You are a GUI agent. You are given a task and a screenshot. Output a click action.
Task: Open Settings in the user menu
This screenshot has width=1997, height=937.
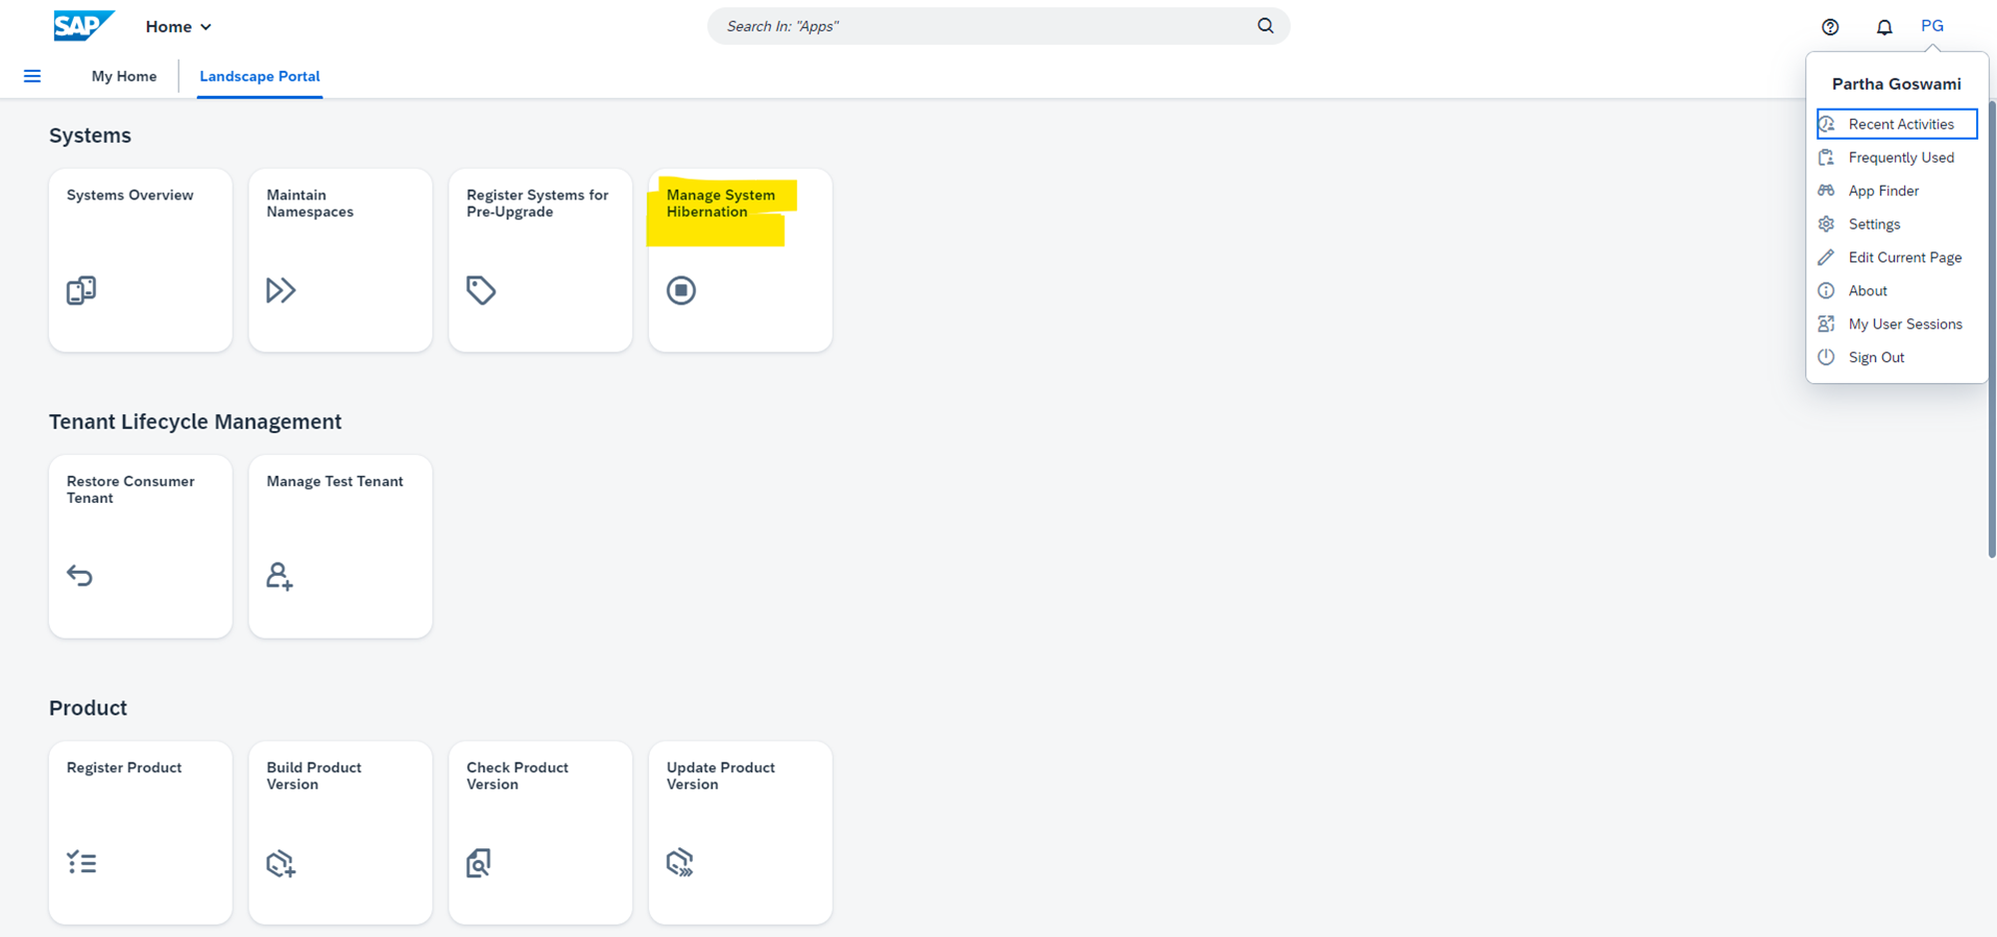click(1873, 225)
